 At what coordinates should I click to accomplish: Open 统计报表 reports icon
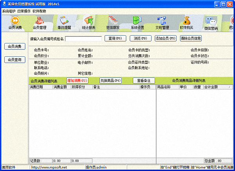point(89,23)
